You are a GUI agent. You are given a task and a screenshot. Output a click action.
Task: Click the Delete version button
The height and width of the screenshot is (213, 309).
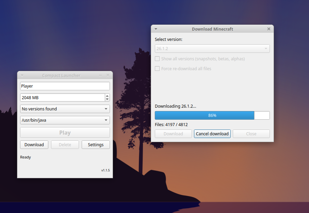coord(65,145)
